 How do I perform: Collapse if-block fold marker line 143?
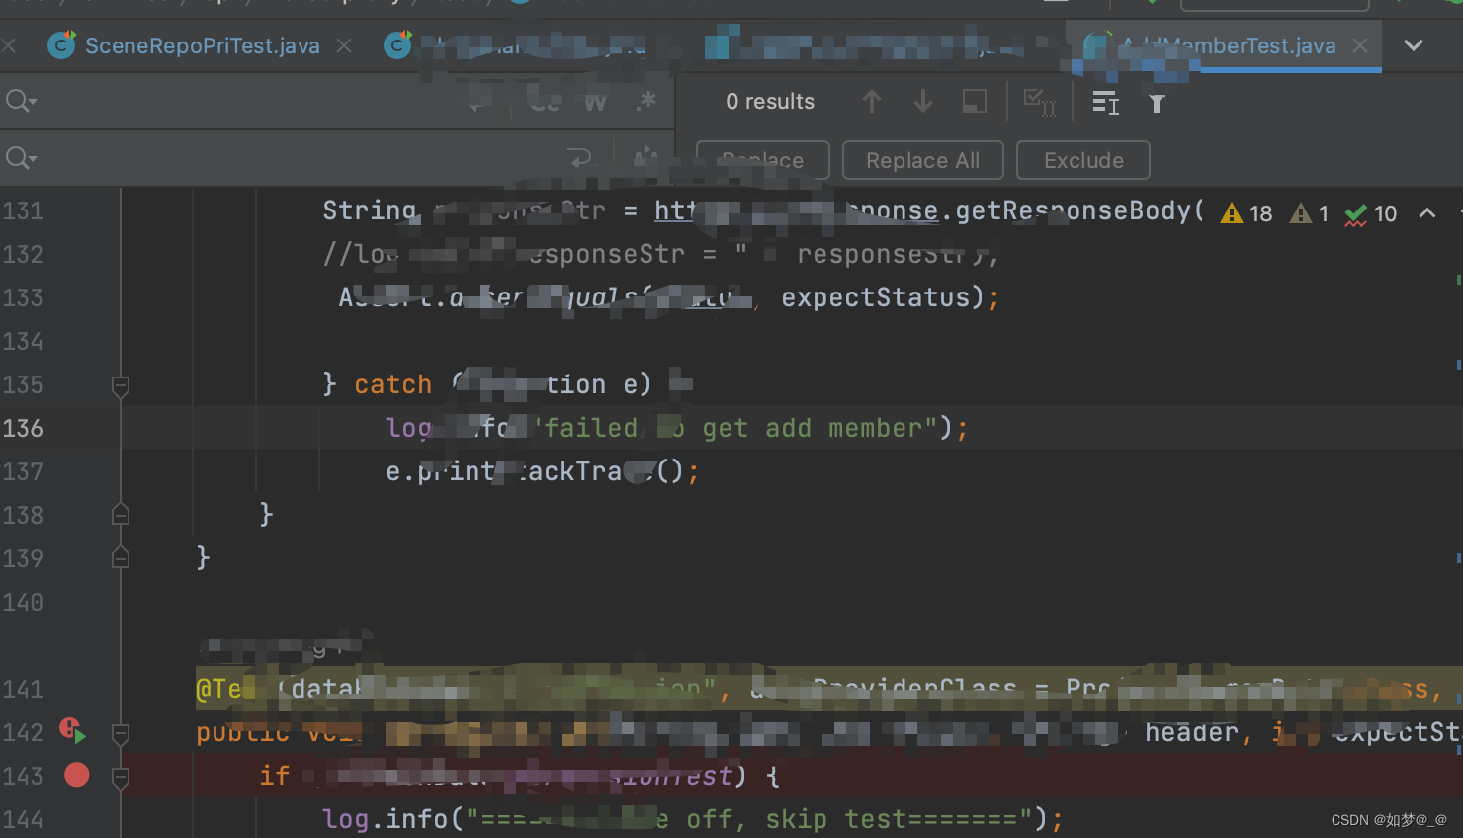pyautogui.click(x=121, y=778)
